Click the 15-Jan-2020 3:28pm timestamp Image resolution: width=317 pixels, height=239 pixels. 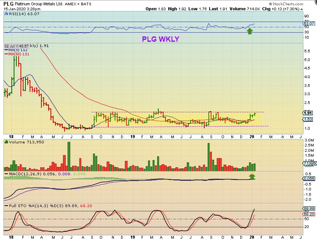(22, 9)
